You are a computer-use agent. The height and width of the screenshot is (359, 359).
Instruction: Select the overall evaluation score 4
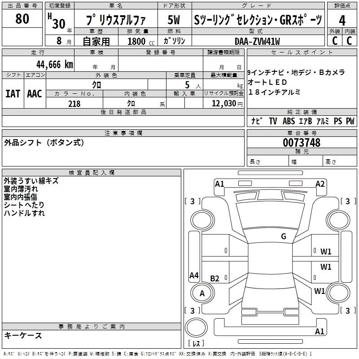pos(342,21)
